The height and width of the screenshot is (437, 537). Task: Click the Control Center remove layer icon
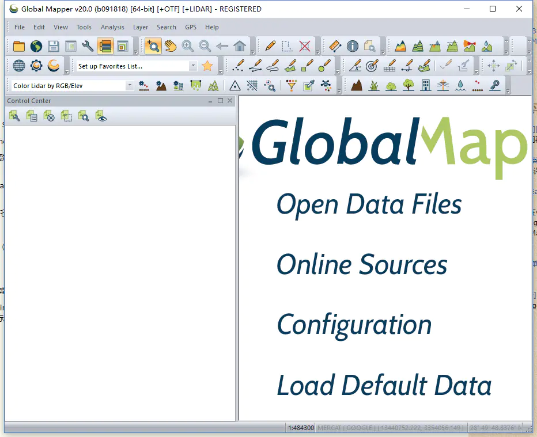(x=49, y=116)
